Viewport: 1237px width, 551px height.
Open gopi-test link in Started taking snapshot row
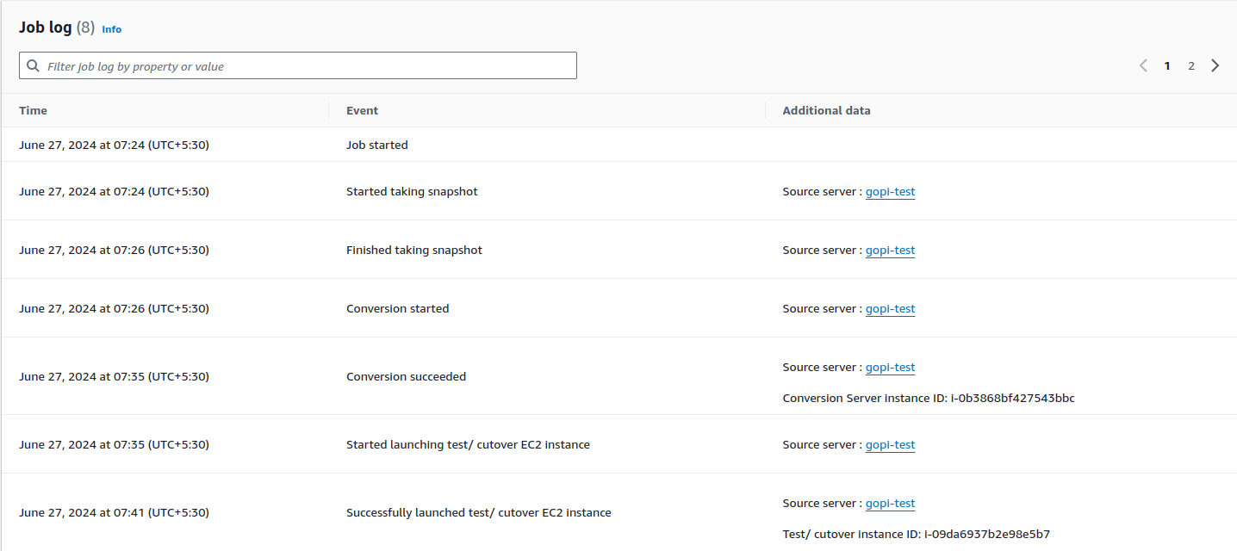click(890, 192)
